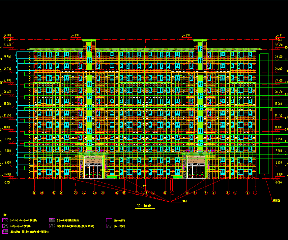This screenshot has height=240, width=288.
Task: Click axis bubble number 5
Action: point(228,192)
